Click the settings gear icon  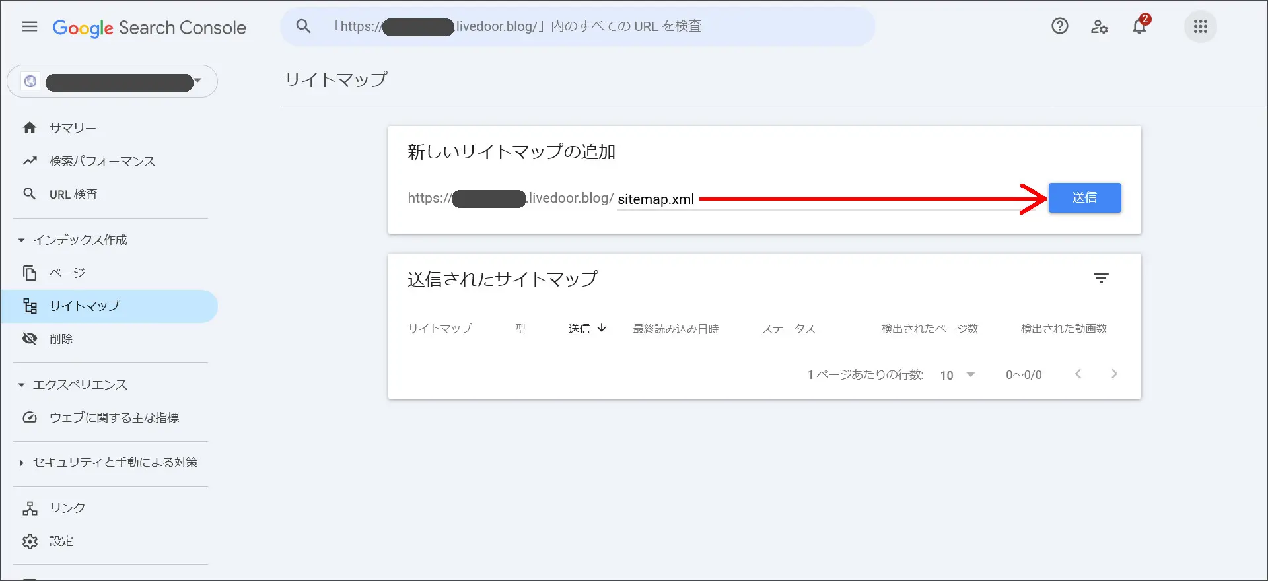[30, 541]
